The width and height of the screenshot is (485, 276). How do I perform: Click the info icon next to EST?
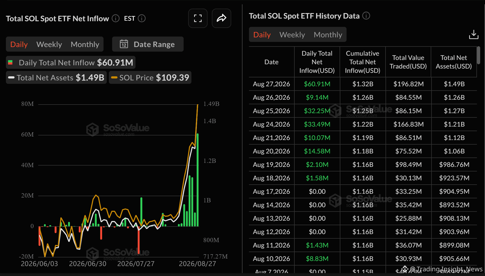pyautogui.click(x=142, y=18)
